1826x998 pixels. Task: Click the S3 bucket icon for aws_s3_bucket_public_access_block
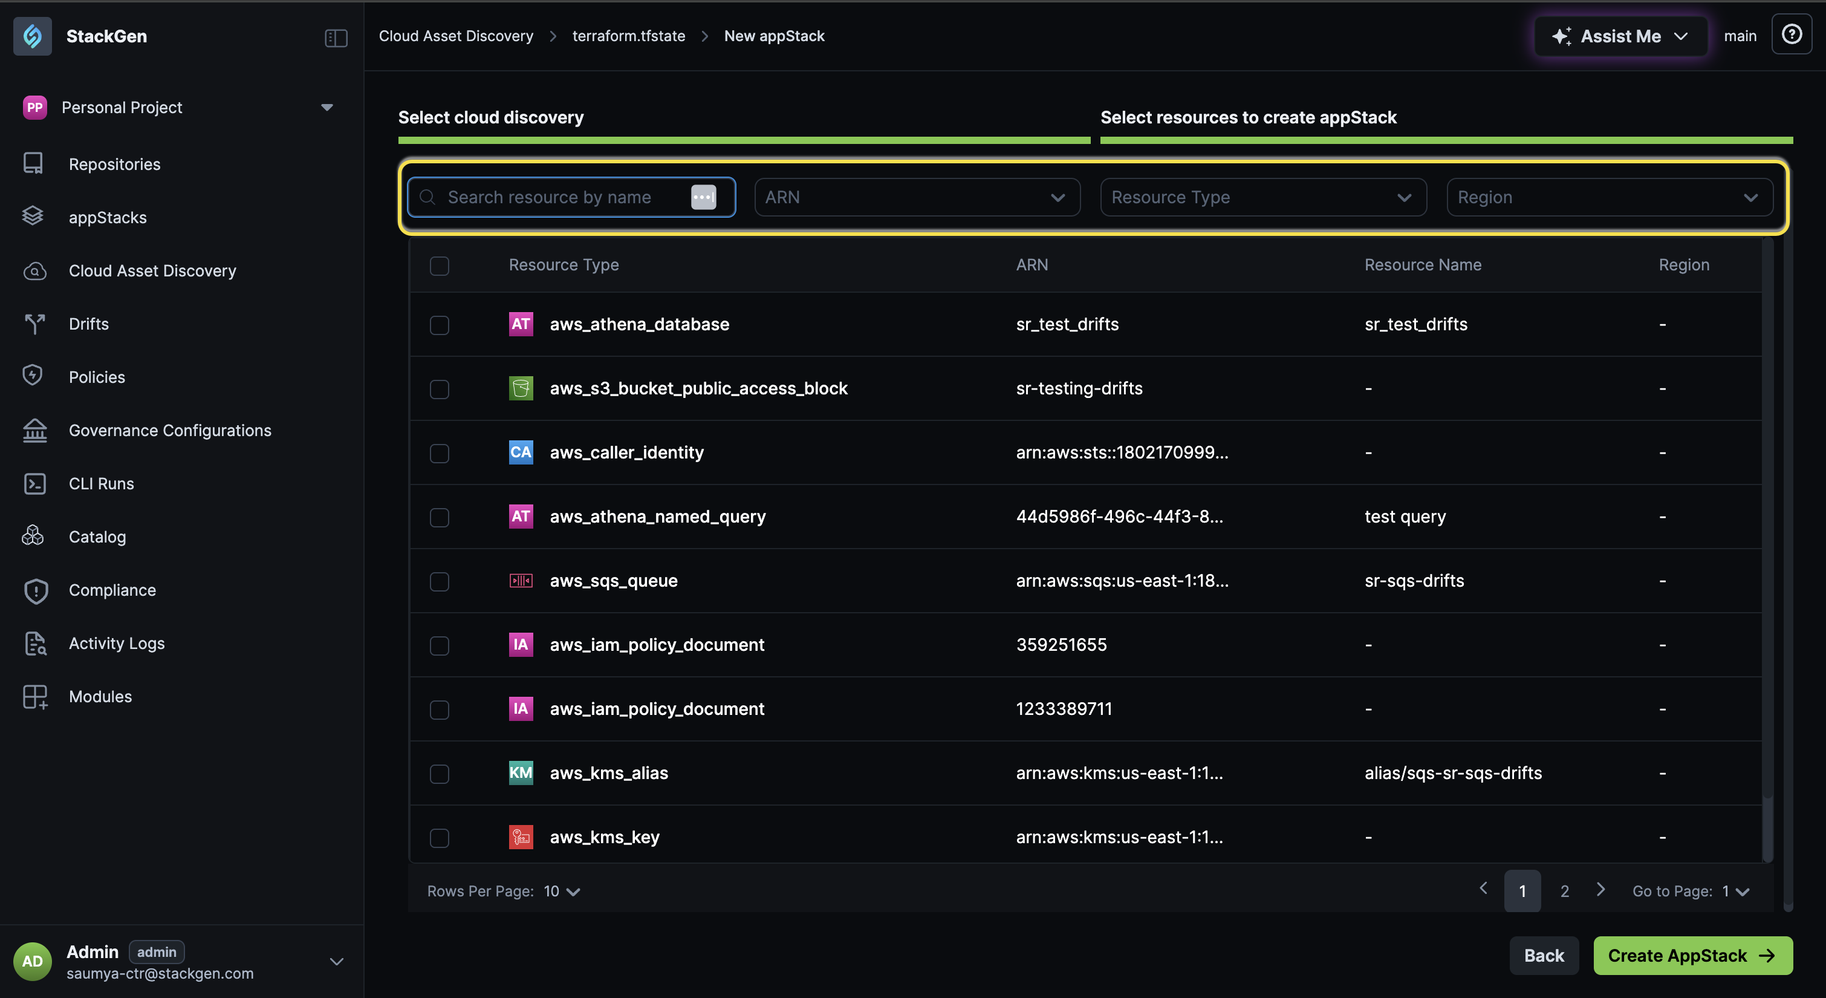521,388
